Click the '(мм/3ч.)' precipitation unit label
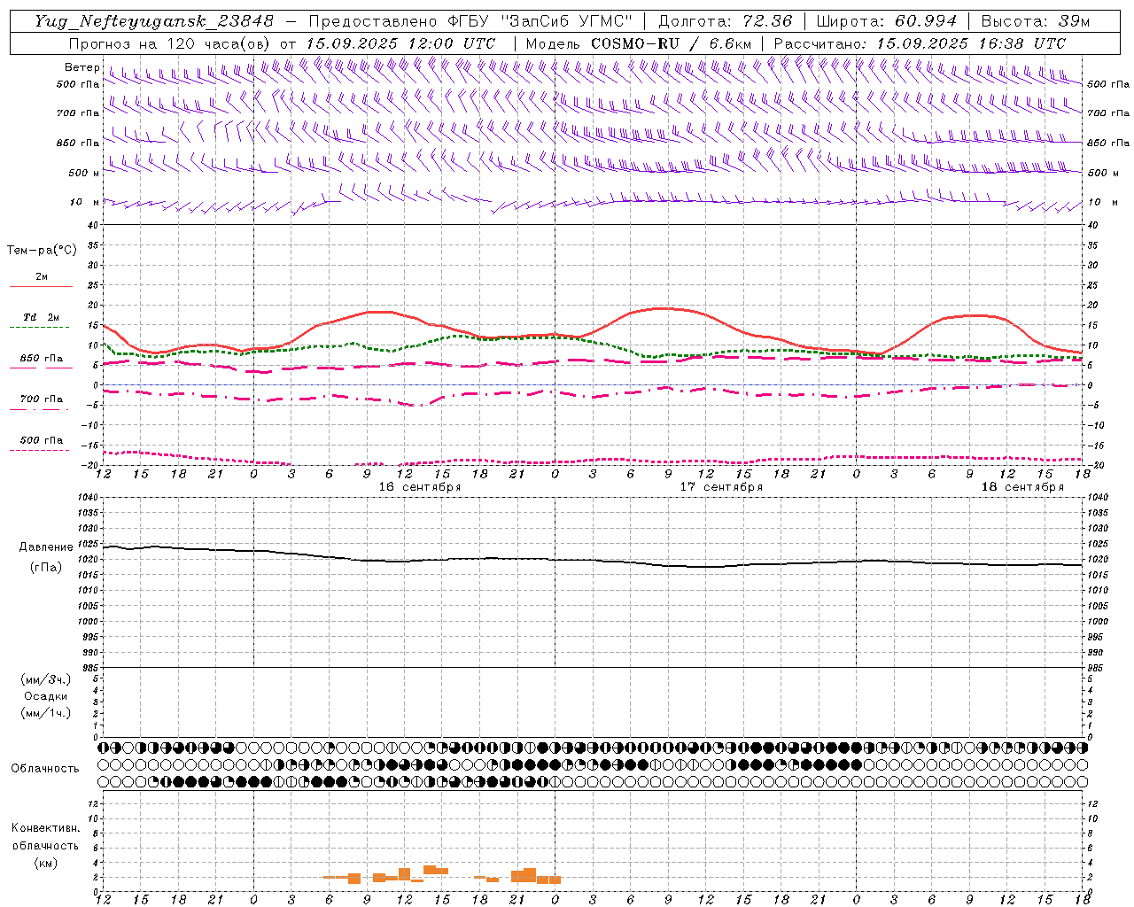 click(x=46, y=680)
